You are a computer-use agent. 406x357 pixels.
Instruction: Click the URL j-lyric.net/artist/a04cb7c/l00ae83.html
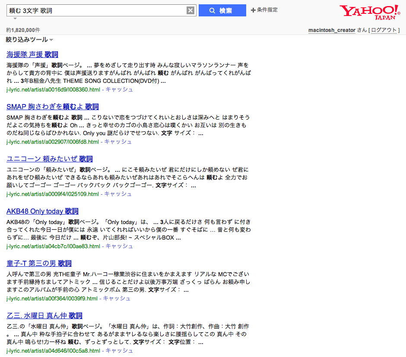53,246
